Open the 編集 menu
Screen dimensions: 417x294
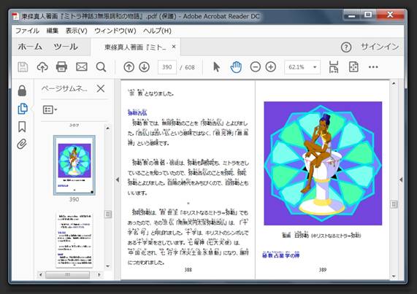coord(53,31)
